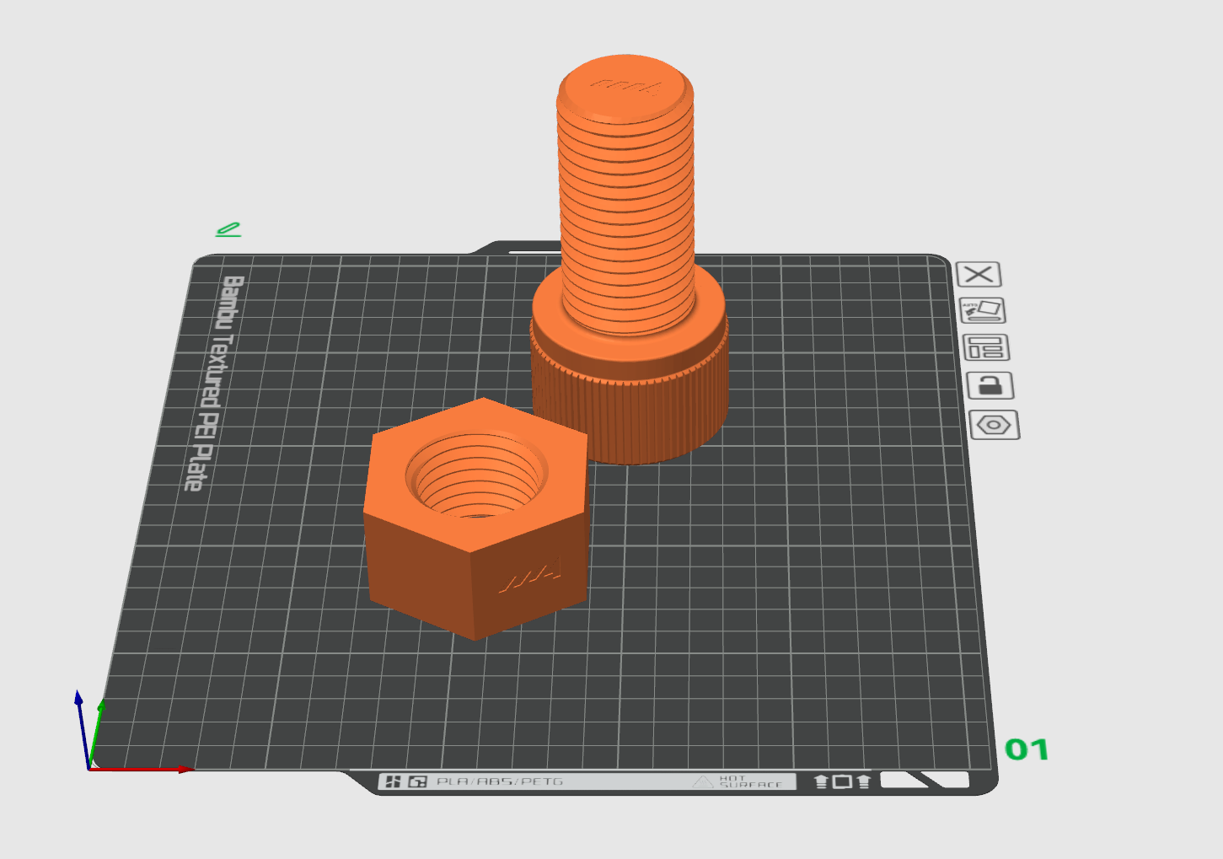
Task: Click the PLA/ABS/PETG plate marking
Action: coord(499,782)
